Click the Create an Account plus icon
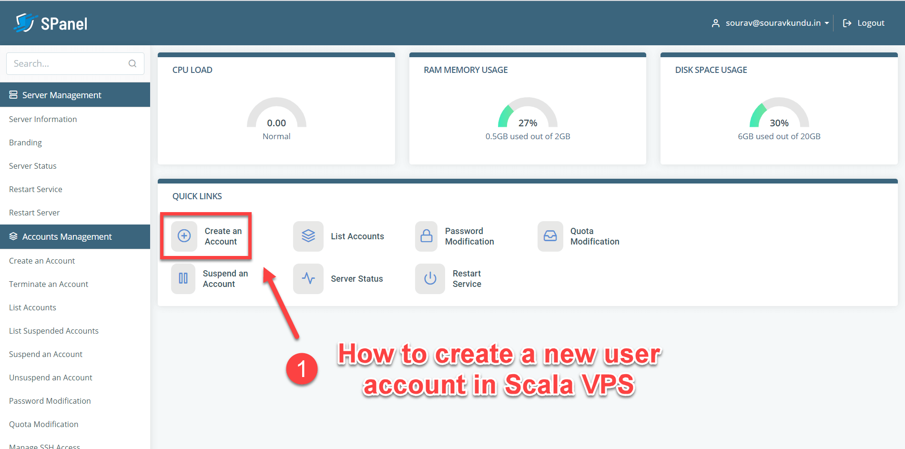Image resolution: width=905 pixels, height=449 pixels. (184, 236)
